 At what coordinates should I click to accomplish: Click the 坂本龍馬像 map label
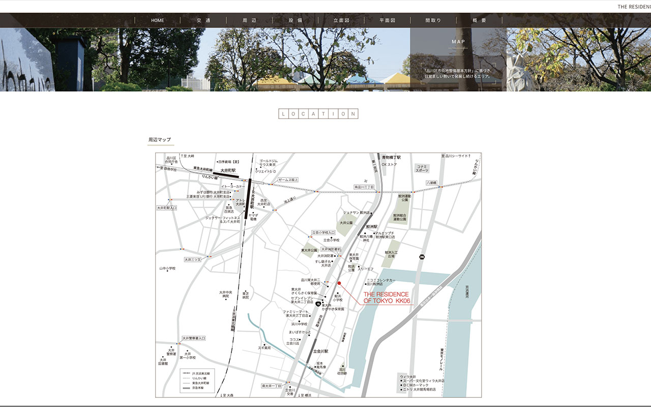tap(320, 365)
